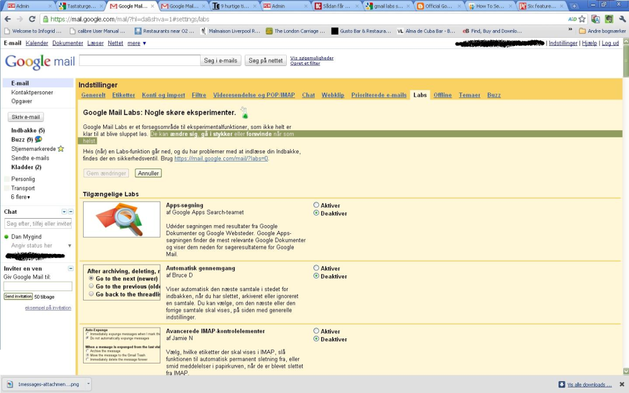
Task: Open the chat options dropdown arrow
Action: point(64,211)
